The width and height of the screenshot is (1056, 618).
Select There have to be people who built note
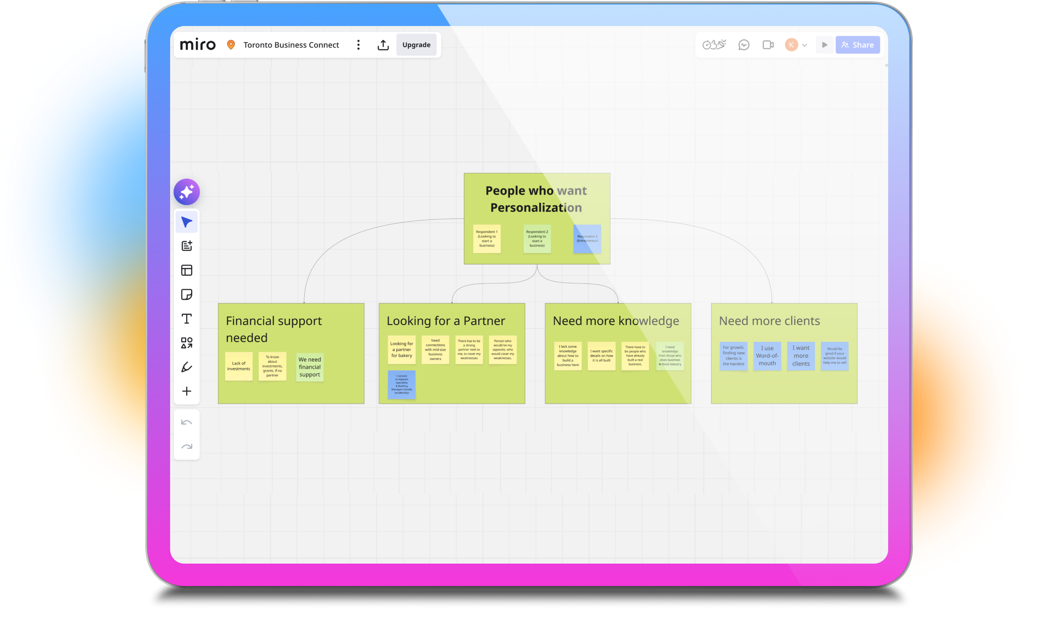[x=635, y=356]
